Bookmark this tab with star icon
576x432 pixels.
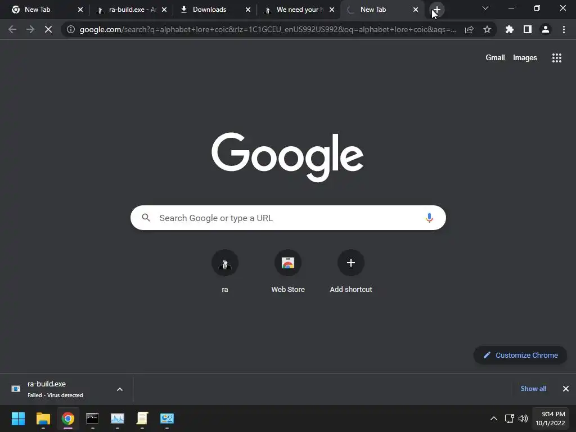coord(487,29)
